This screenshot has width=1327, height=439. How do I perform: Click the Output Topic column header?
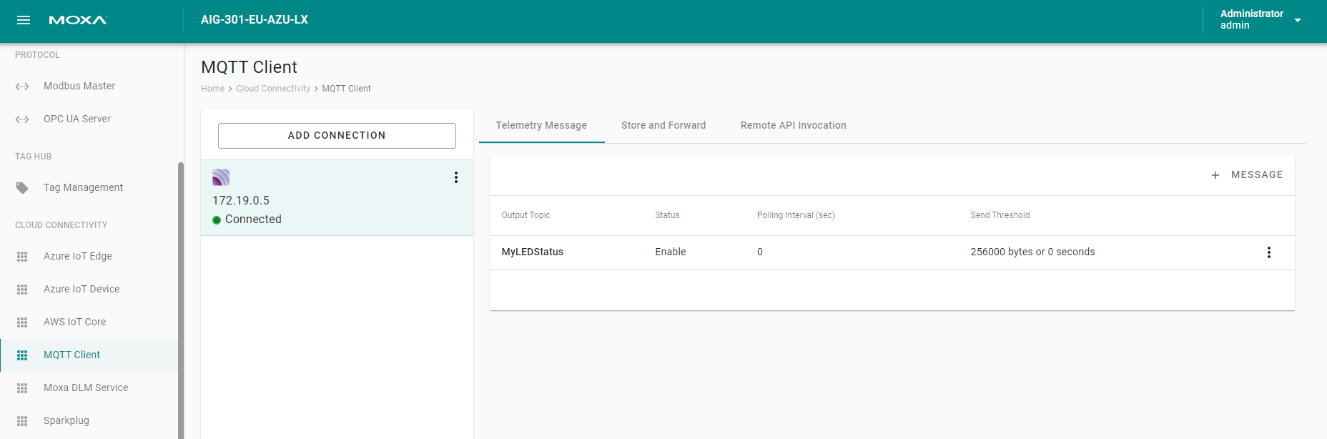(x=526, y=215)
